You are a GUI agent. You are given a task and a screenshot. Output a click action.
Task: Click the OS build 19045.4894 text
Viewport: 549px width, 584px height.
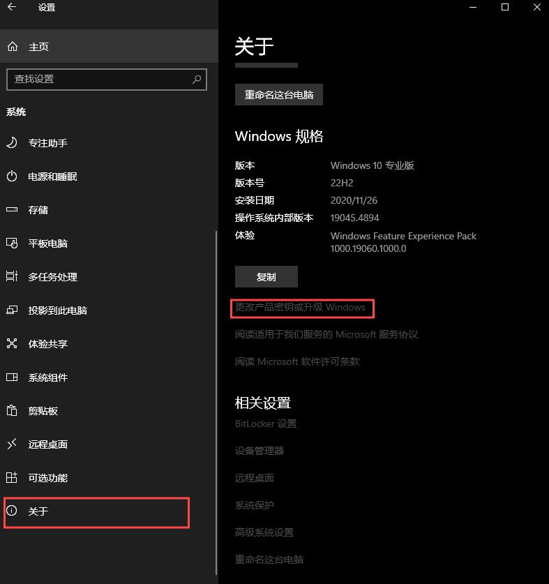pyautogui.click(x=355, y=218)
